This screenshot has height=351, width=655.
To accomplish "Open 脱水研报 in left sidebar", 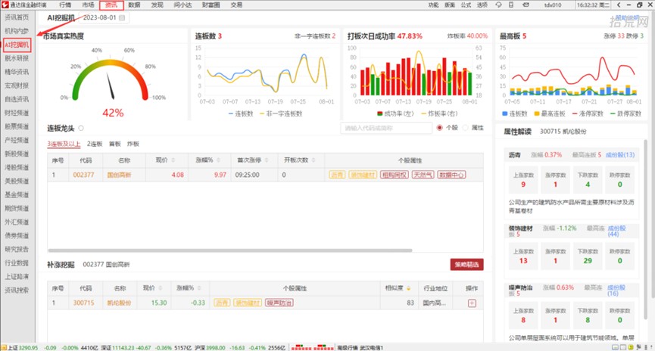I will click(17, 58).
